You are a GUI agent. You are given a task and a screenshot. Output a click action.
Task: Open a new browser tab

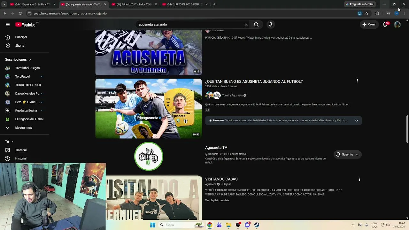pos(214,4)
